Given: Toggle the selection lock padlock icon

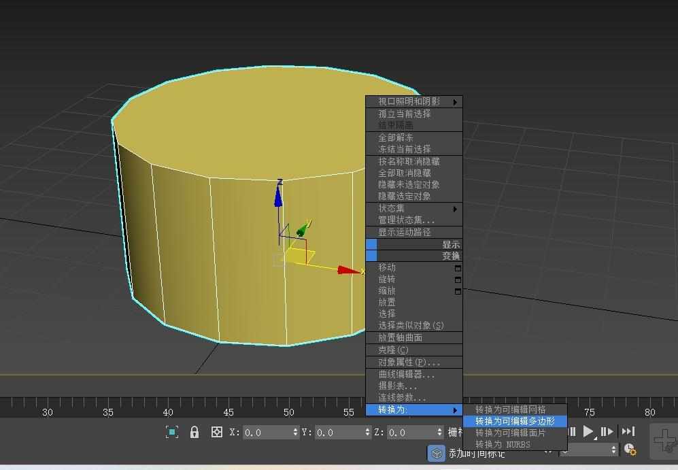Looking at the screenshot, I should click(x=194, y=432).
